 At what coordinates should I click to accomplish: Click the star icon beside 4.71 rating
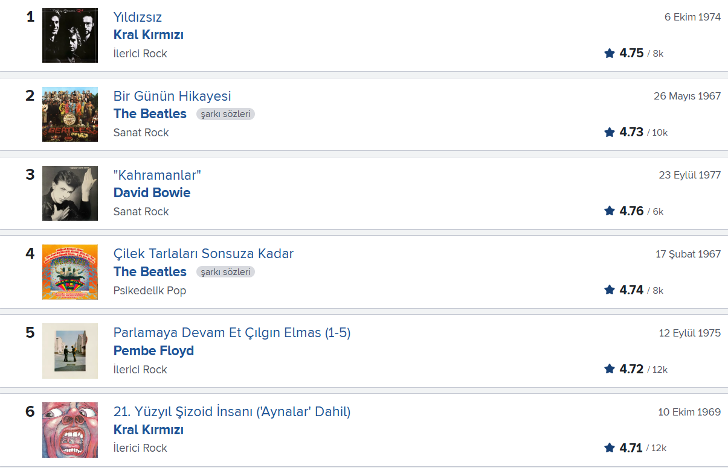pyautogui.click(x=610, y=448)
